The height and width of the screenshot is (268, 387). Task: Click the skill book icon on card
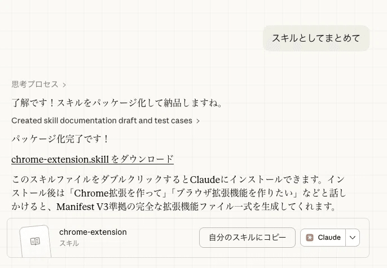click(x=35, y=241)
